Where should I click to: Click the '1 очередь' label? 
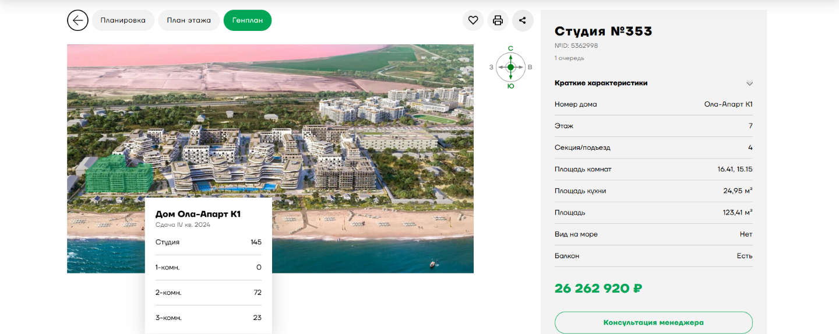(569, 58)
